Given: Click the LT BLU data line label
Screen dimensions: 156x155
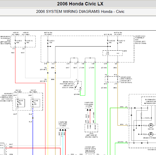Looking at the screenshot, I should click(x=62, y=134).
